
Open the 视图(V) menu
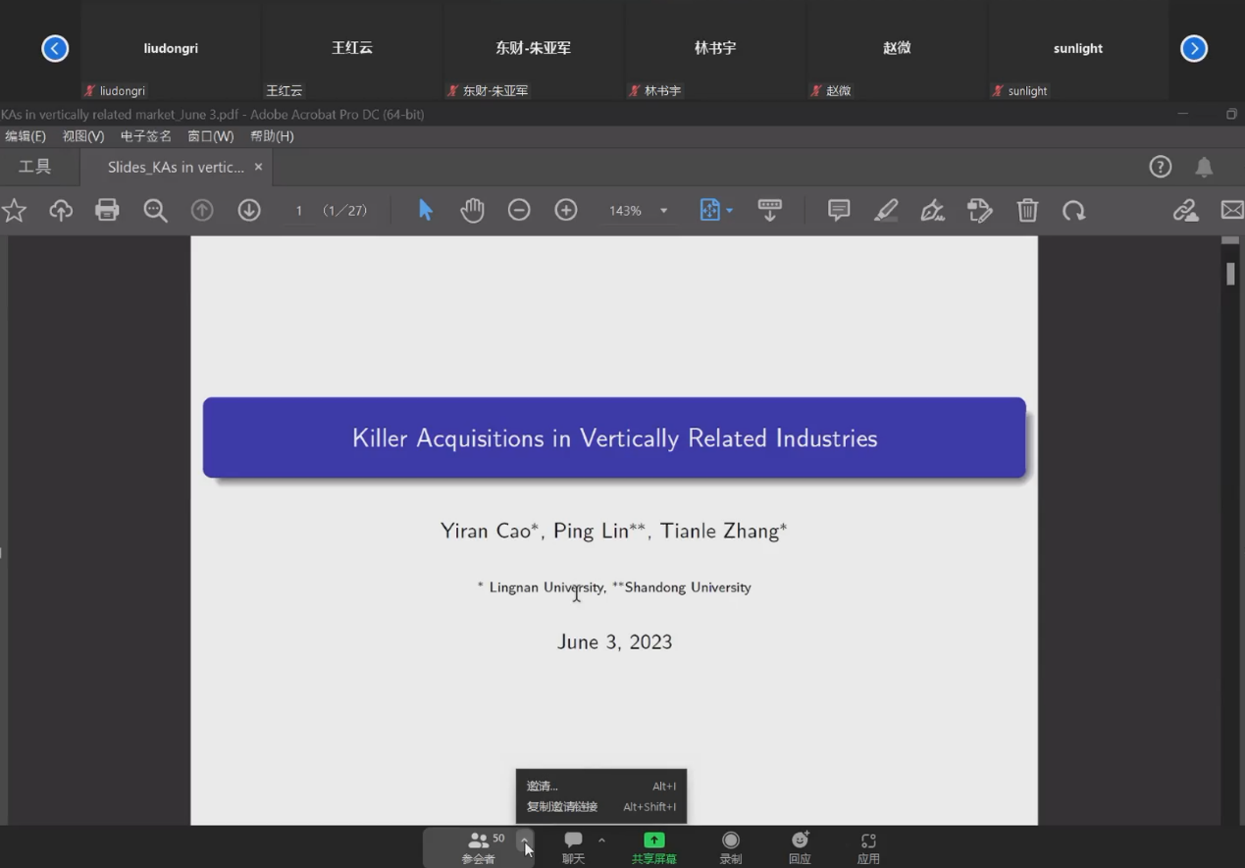[83, 136]
